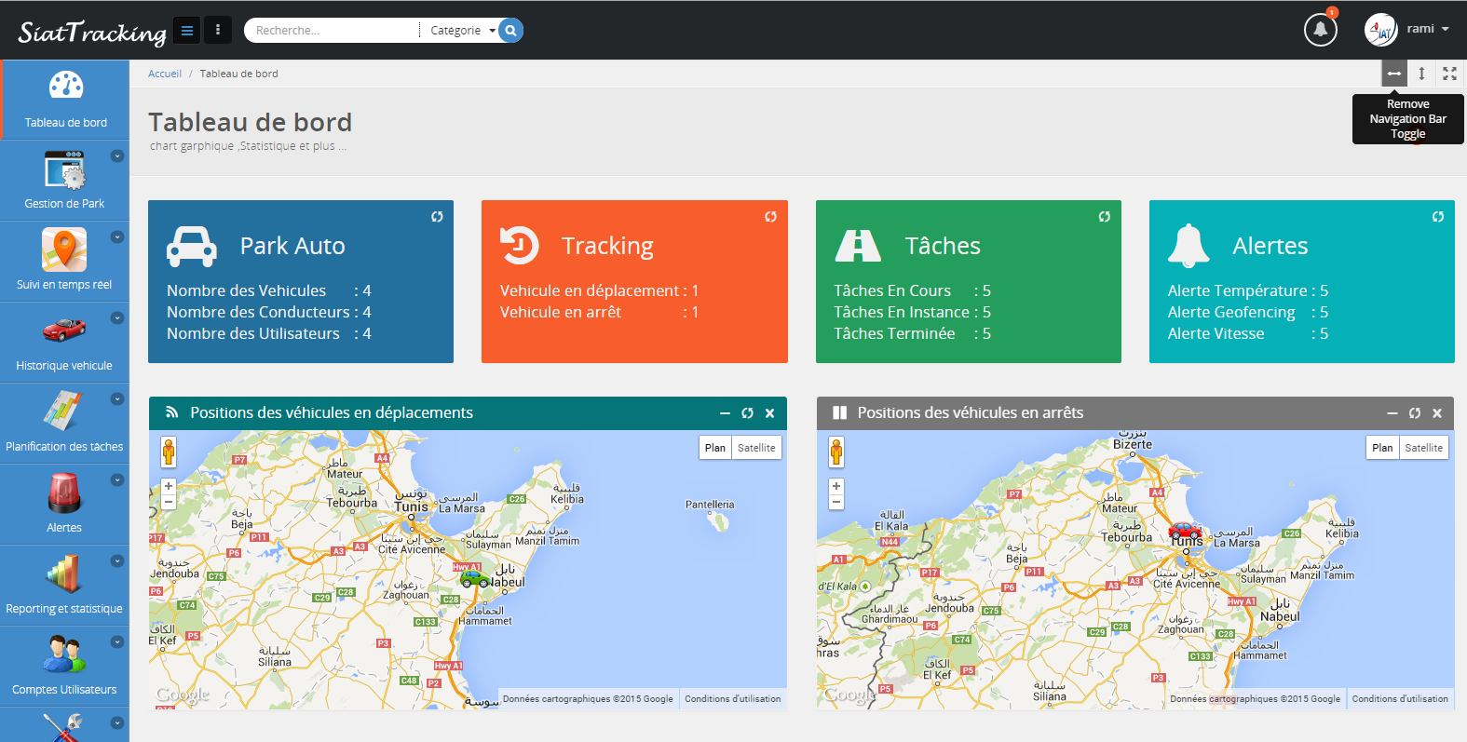Refresh the véhicules en déplacements panel

click(747, 413)
